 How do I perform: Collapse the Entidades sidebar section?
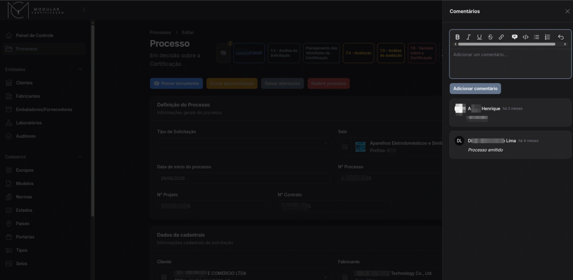tap(80, 69)
